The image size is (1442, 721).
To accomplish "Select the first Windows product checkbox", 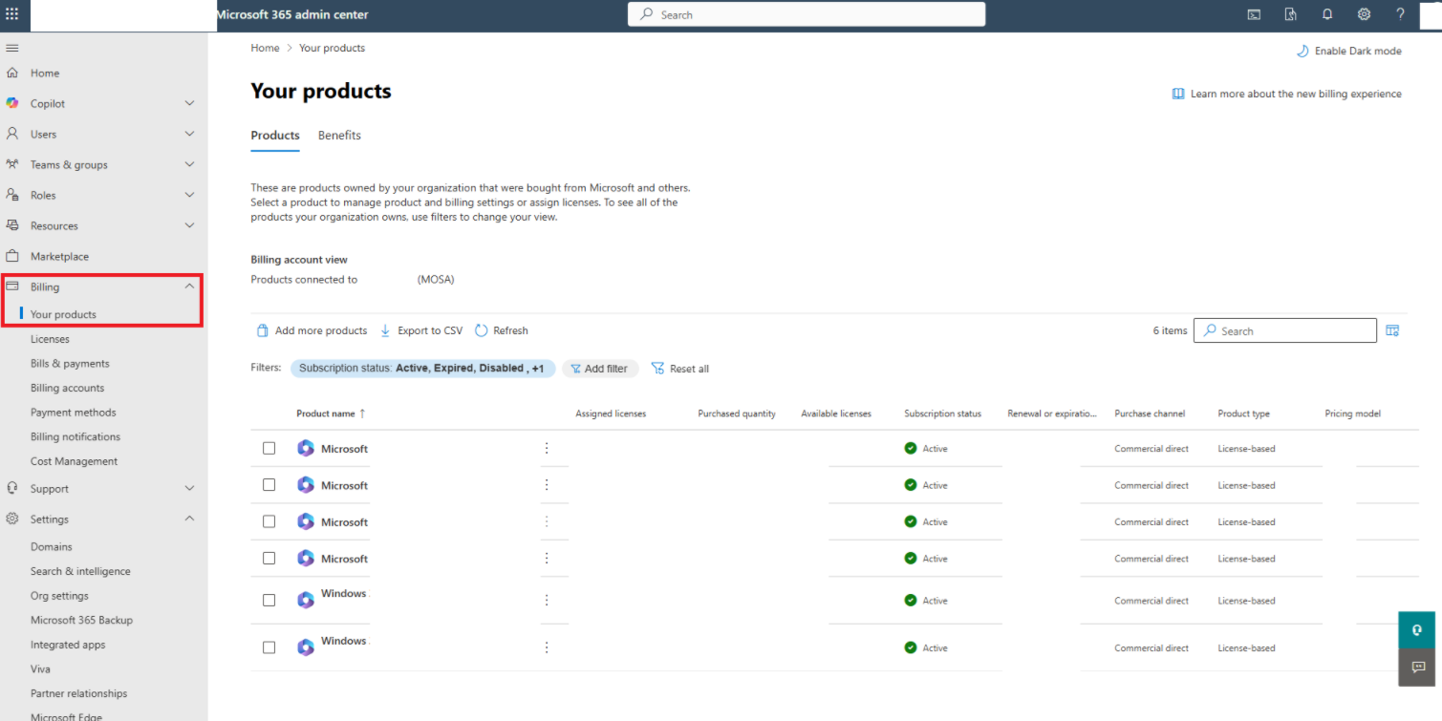I will click(269, 600).
